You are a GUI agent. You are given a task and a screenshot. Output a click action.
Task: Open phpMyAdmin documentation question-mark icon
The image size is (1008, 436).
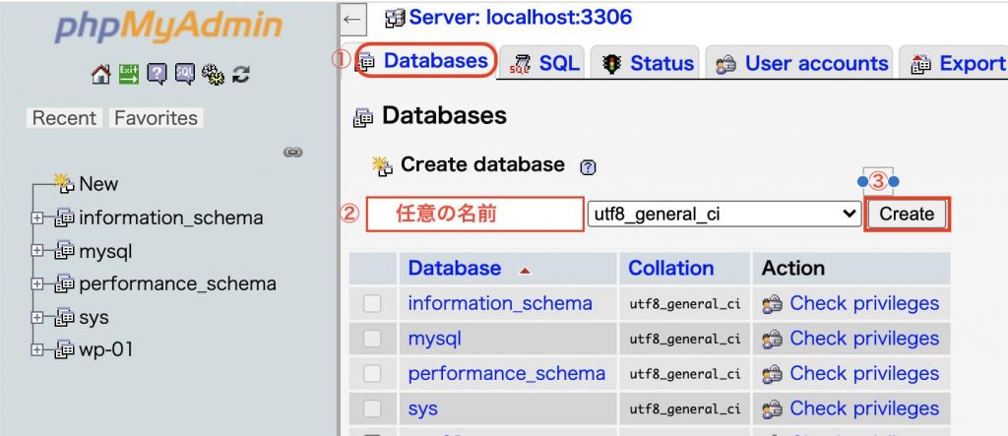(157, 75)
